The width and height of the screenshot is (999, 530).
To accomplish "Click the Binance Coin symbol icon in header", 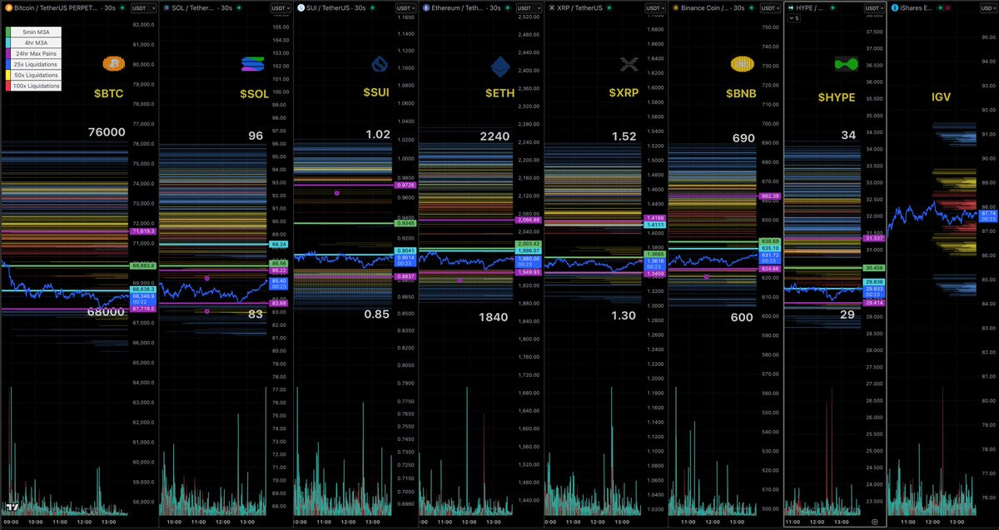I will pyautogui.click(x=676, y=7).
